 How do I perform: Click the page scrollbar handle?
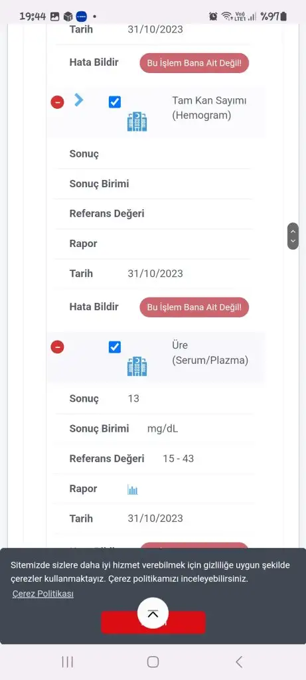tap(293, 236)
